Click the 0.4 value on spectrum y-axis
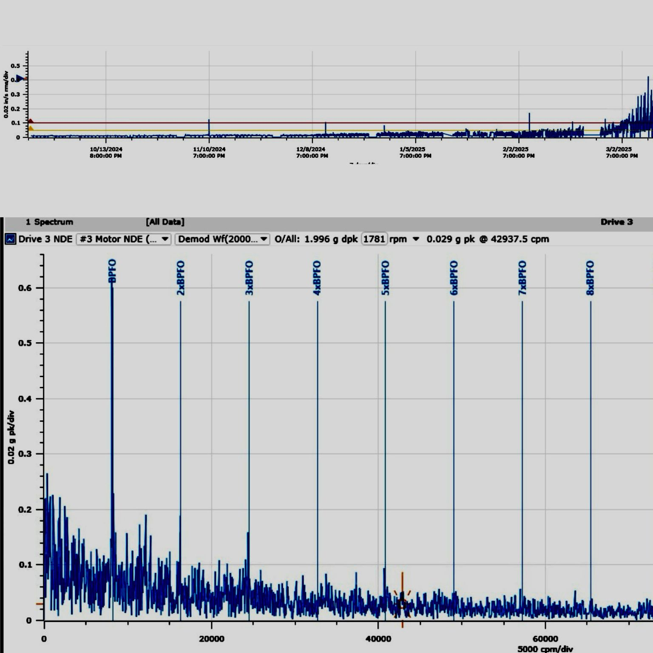This screenshot has width=653, height=653. click(x=25, y=399)
